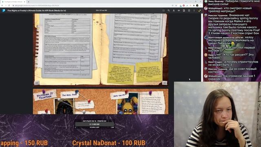Image resolution: width=261 pixels, height=147 pixels.
Task: Click the left yellow sticky note
Action: (x=121, y=74)
